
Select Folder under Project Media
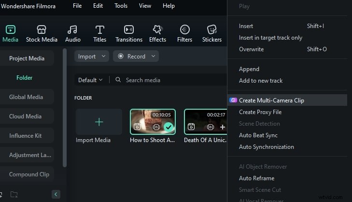click(24, 78)
